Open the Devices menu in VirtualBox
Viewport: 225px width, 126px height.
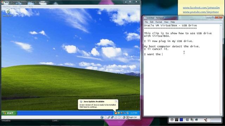23,7
